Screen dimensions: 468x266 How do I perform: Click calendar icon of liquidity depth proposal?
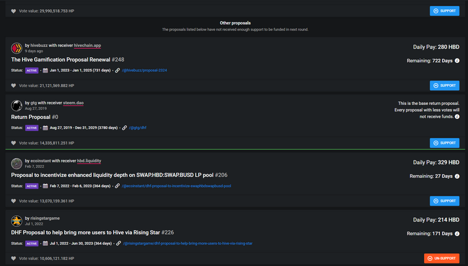[45, 186]
